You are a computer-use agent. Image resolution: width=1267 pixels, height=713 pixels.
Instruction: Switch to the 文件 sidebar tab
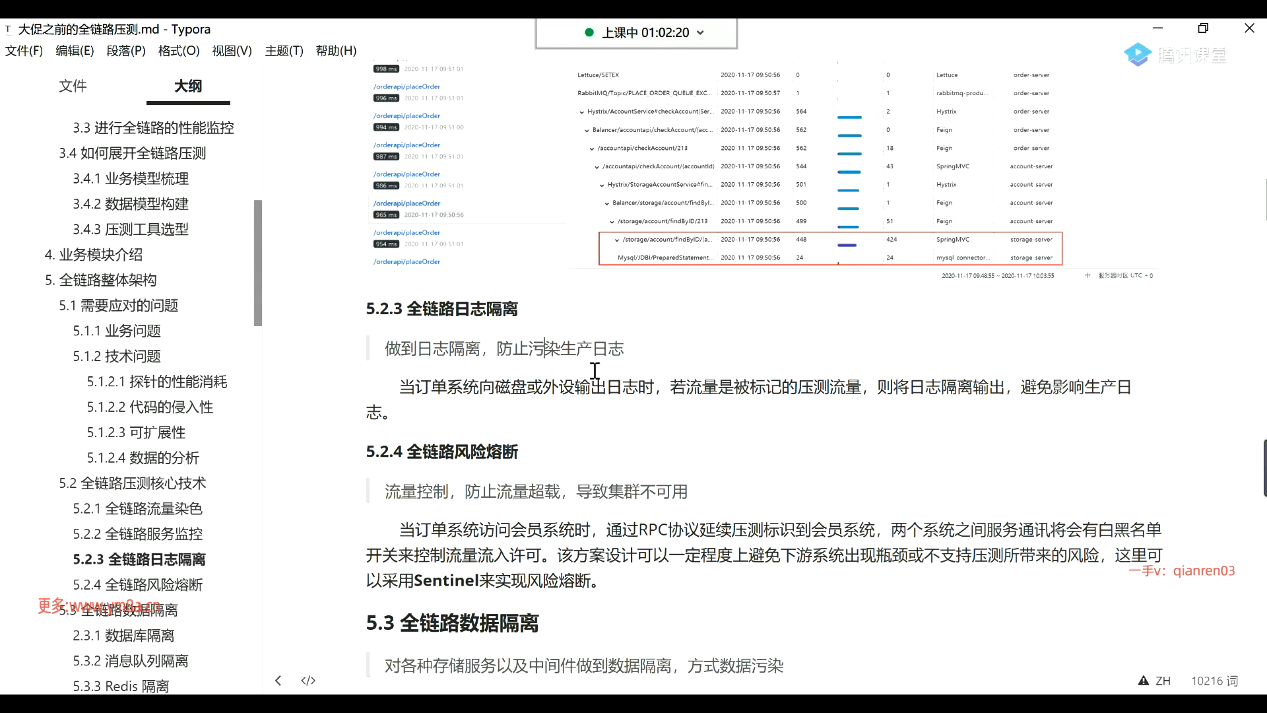[x=73, y=86]
